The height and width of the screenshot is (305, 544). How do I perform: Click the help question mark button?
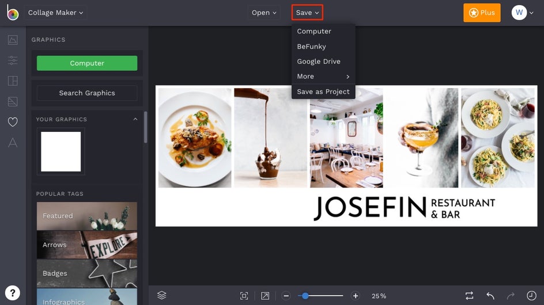tap(13, 293)
